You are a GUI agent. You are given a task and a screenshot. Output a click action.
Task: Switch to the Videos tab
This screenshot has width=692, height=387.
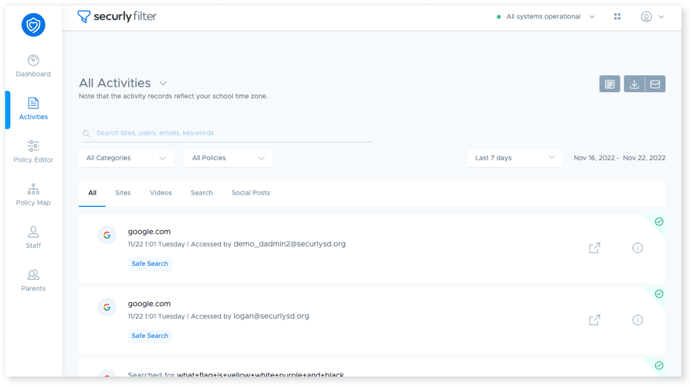161,193
